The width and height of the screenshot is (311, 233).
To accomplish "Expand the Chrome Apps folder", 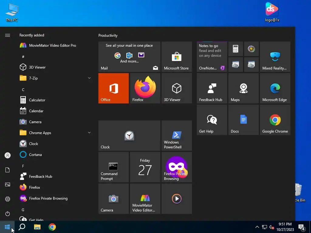I will coord(89,133).
